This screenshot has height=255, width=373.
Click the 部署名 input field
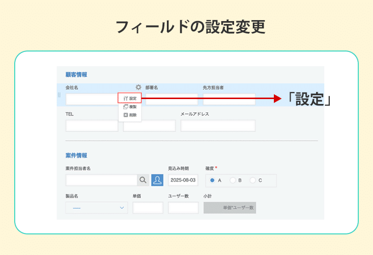(172, 99)
